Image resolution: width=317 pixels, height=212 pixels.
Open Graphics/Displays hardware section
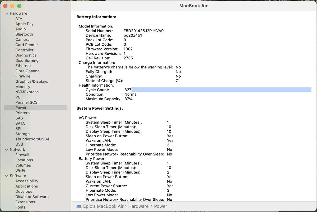tap(32, 82)
